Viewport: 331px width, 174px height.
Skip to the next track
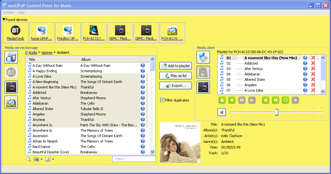276,100
